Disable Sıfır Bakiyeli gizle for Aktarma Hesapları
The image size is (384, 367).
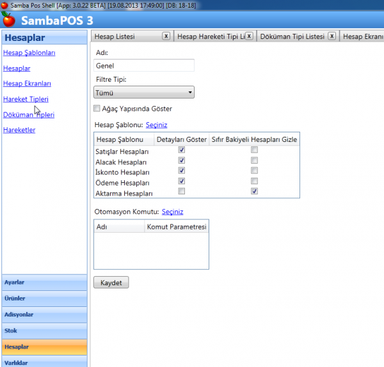tap(255, 191)
